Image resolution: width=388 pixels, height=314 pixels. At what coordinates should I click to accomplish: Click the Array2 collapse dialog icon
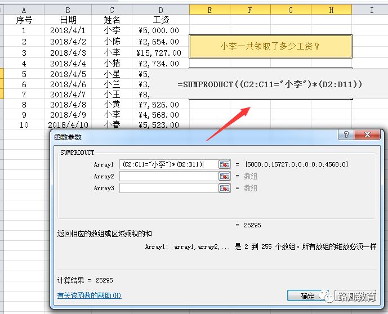pos(225,176)
